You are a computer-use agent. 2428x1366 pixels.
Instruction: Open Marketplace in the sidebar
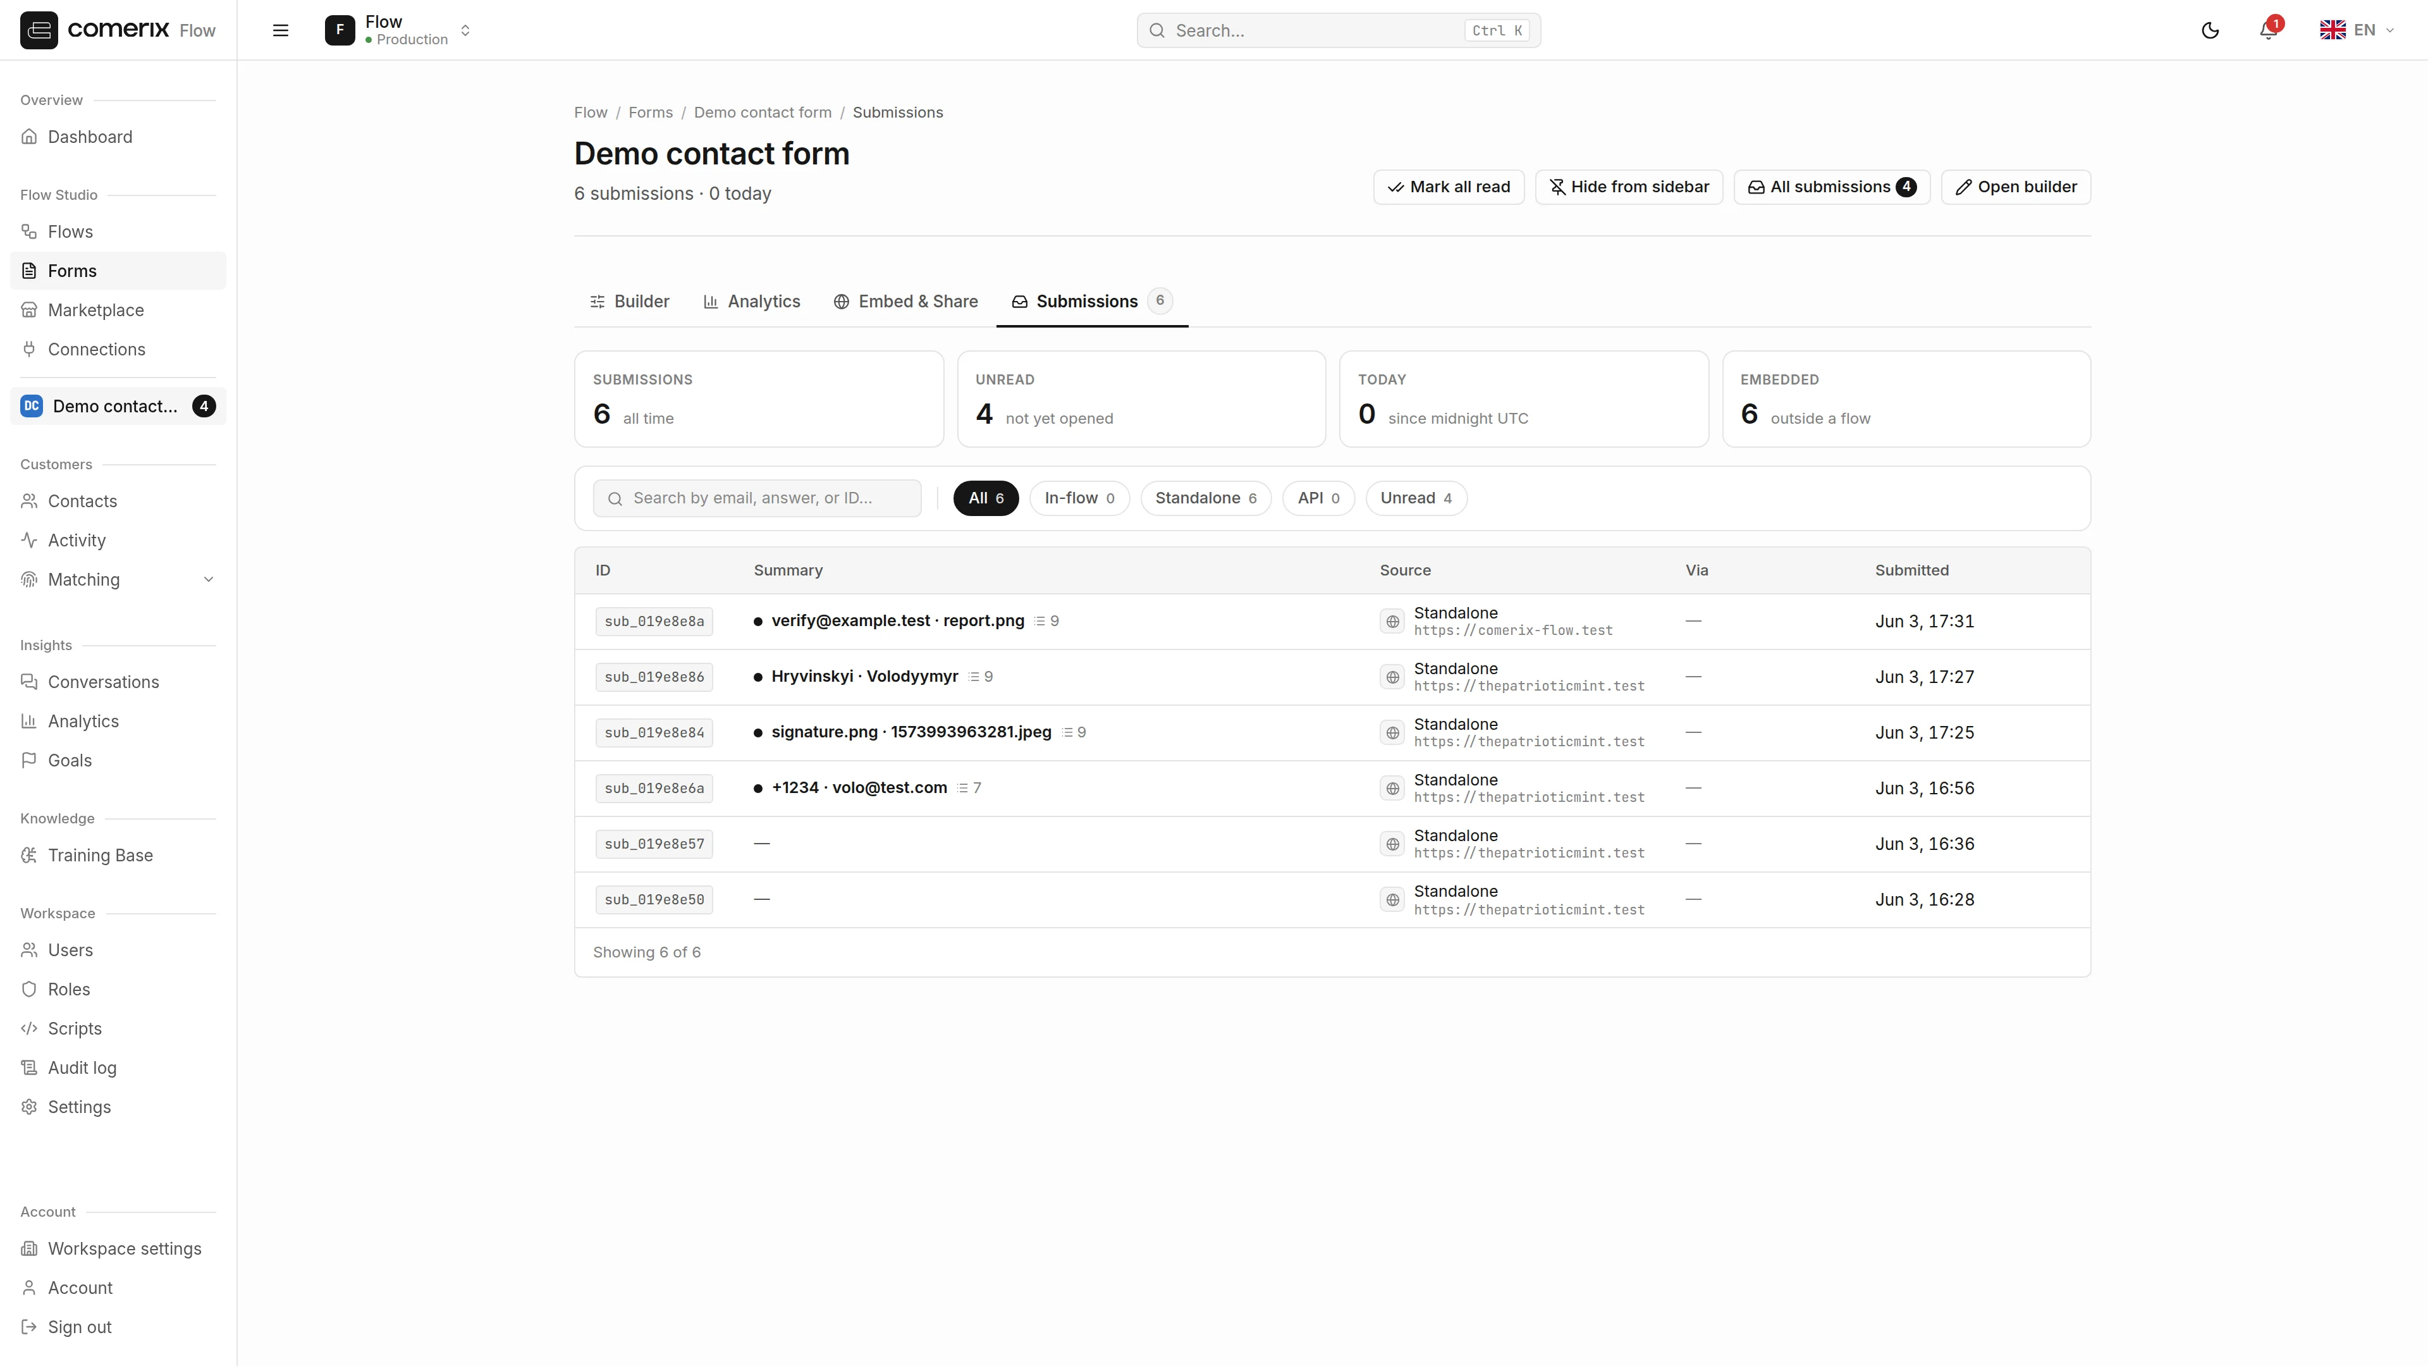point(118,310)
